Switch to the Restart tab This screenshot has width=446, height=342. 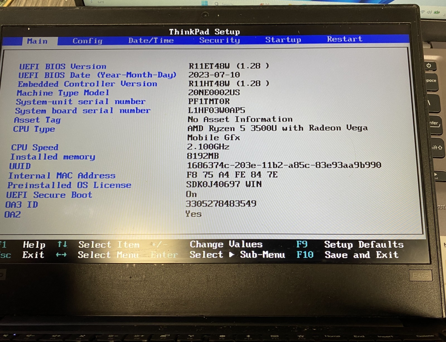(x=345, y=39)
